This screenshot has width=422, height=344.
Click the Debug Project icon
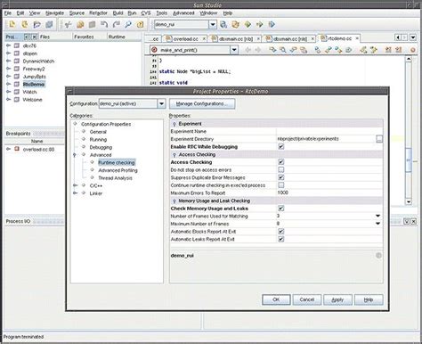tap(260, 24)
